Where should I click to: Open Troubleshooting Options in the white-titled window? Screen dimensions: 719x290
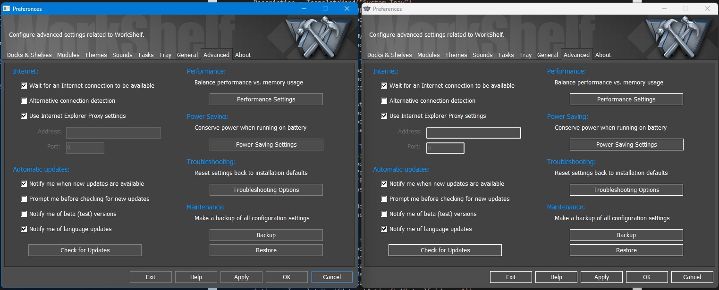tap(626, 190)
